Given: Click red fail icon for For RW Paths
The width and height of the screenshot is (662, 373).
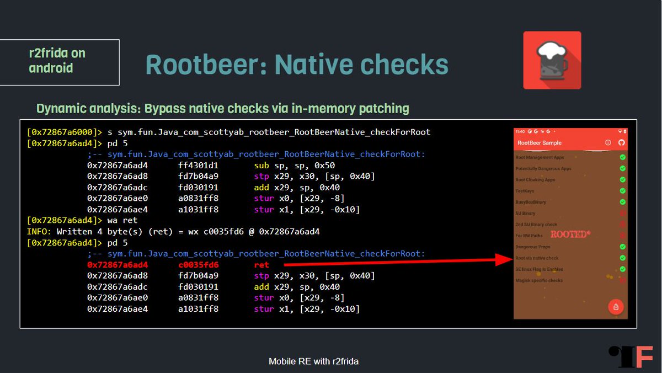Looking at the screenshot, I should [622, 236].
